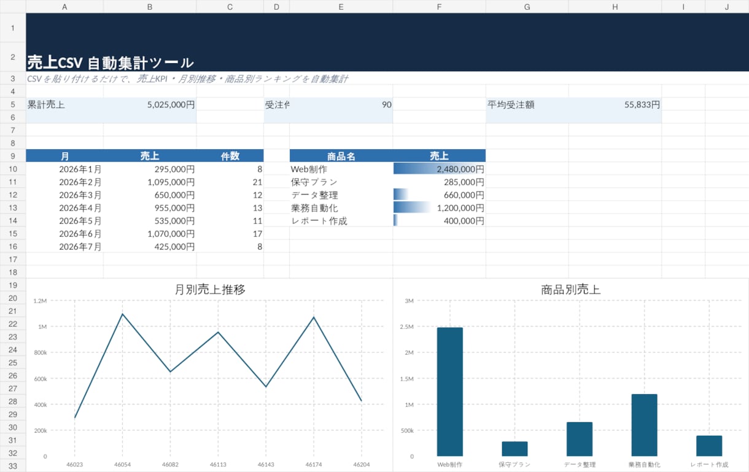This screenshot has width=749, height=472.
Task: Select the レポート作成 product cell
Action: click(x=341, y=220)
